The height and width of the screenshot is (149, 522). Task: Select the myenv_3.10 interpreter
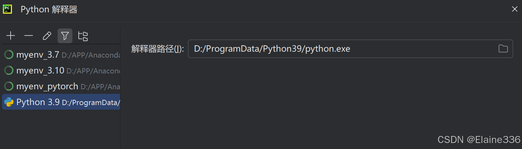(x=61, y=71)
